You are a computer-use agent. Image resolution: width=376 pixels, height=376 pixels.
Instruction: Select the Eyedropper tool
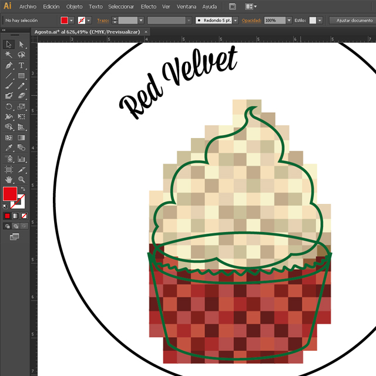coord(9,147)
